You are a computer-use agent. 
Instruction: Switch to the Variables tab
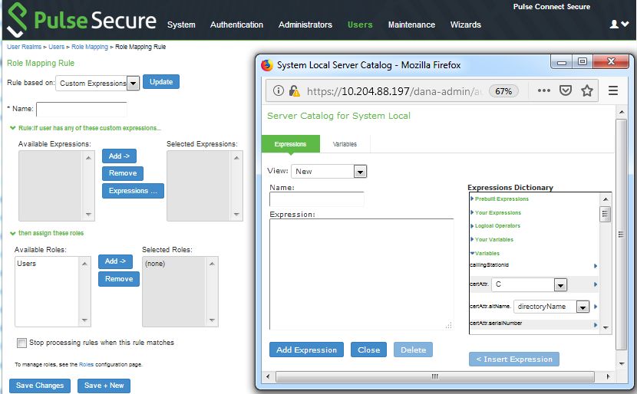pos(345,144)
